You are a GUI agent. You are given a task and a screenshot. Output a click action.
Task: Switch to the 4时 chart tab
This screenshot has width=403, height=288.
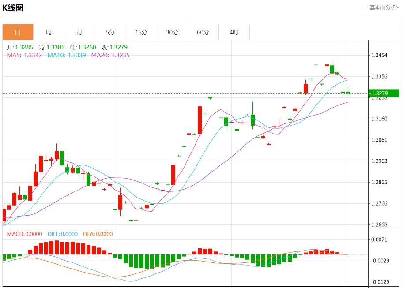(234, 32)
